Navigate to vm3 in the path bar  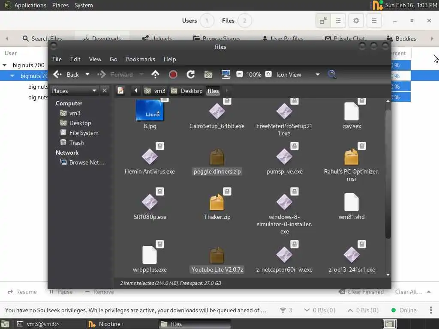tap(154, 91)
